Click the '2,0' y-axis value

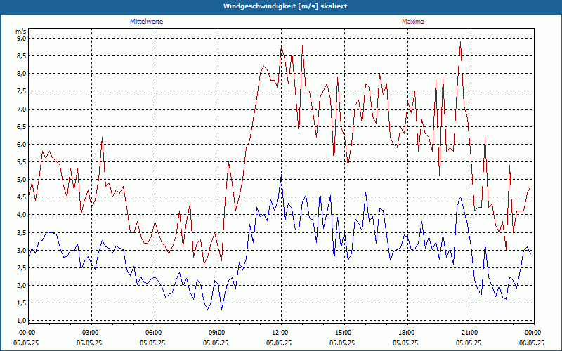[21, 286]
